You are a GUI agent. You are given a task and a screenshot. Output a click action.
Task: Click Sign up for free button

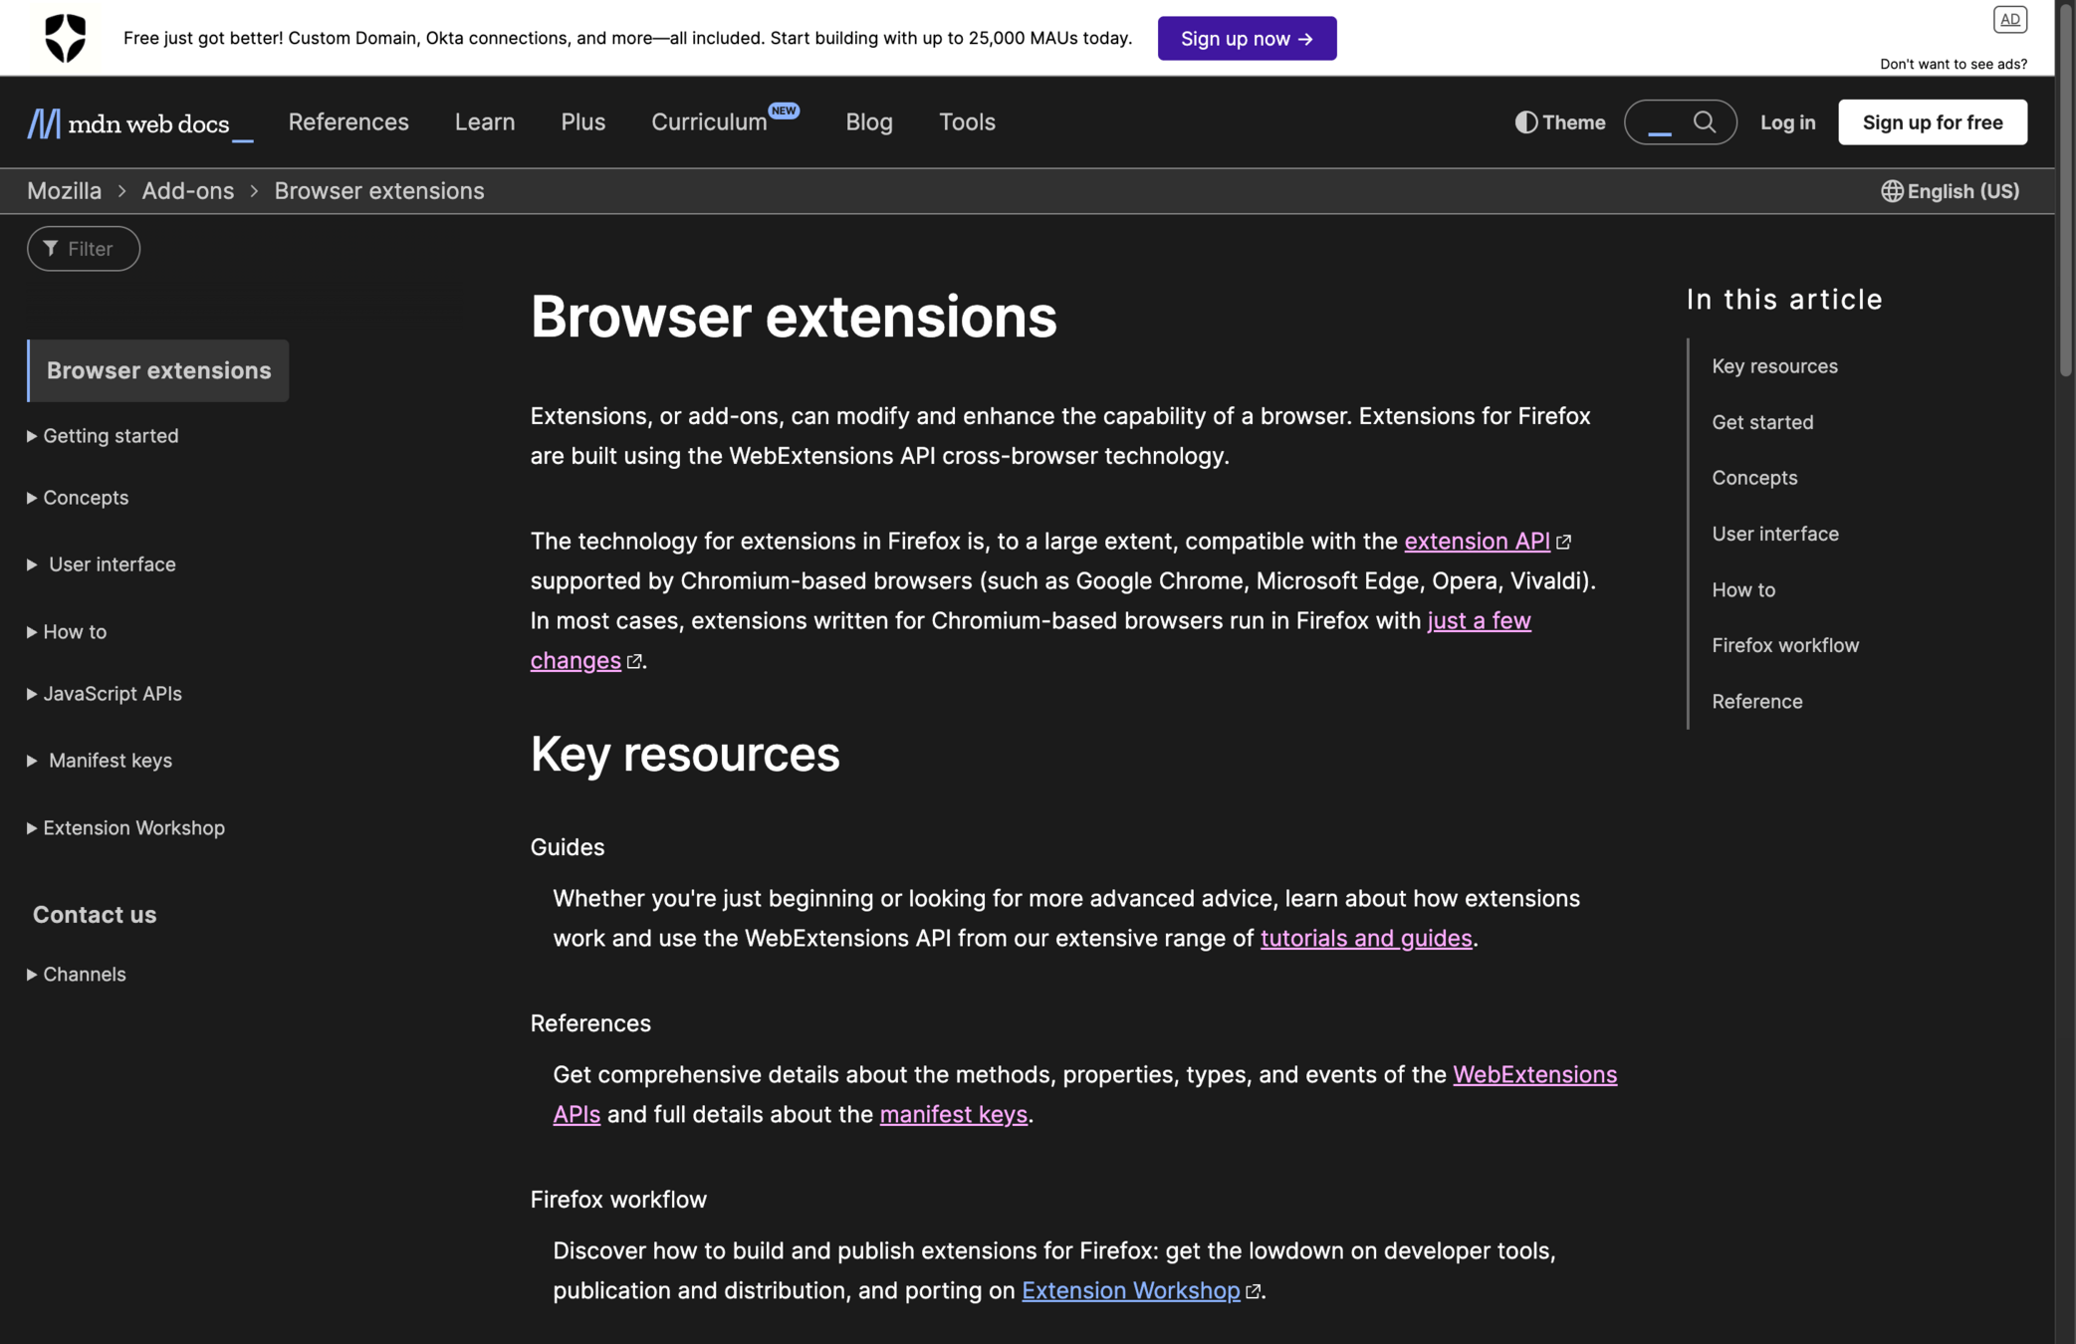click(x=1932, y=121)
